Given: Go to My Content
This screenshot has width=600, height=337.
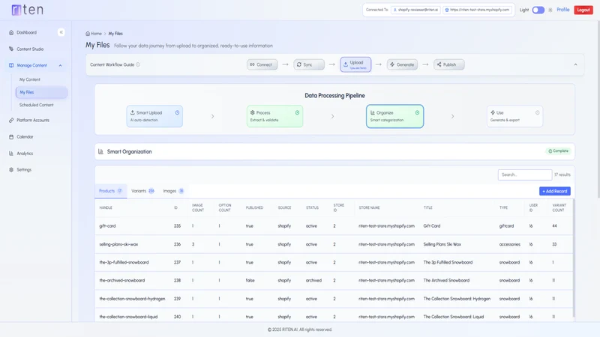Looking at the screenshot, I should click(x=30, y=79).
